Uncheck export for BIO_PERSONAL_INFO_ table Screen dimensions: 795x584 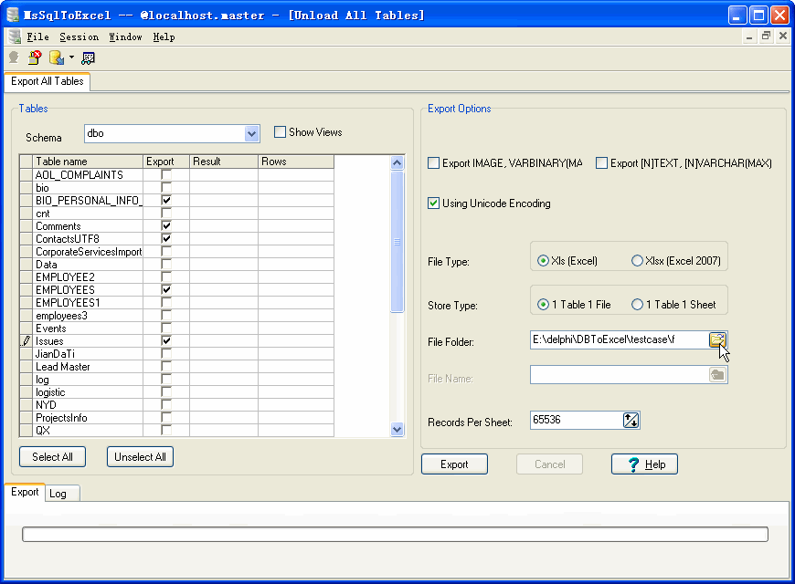coord(165,200)
